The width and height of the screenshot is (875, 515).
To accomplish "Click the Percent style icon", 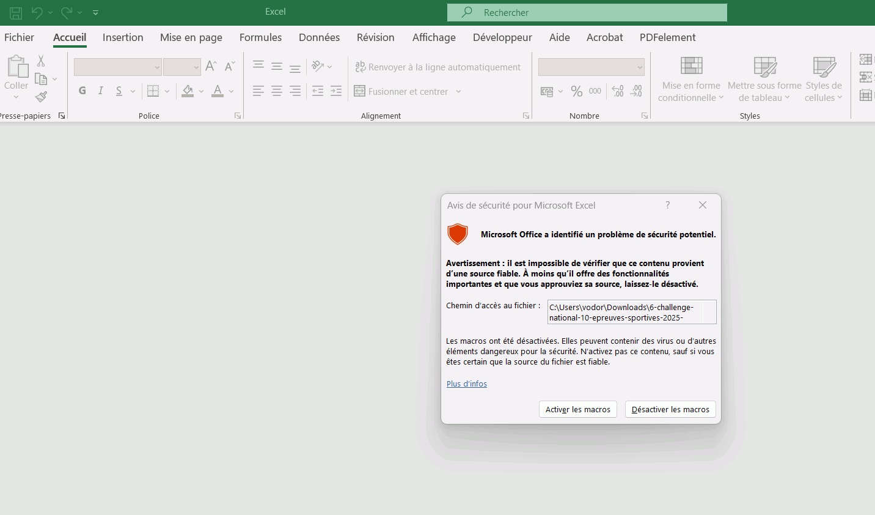I will (576, 91).
